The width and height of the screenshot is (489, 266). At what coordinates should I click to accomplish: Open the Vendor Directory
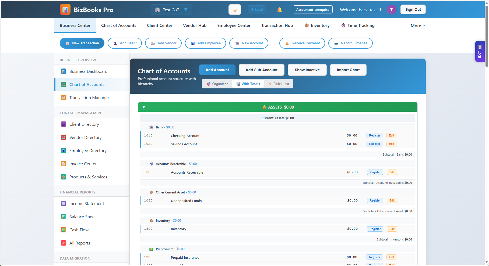(x=85, y=137)
